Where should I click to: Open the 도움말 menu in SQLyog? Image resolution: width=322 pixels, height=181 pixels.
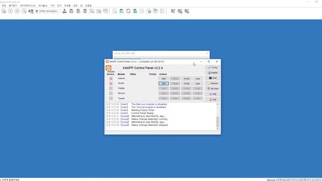[89, 6]
